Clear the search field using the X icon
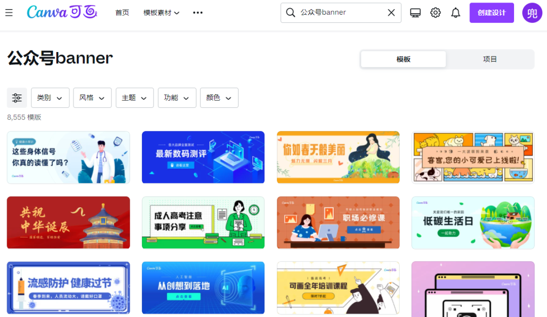The width and height of the screenshot is (547, 317). pos(390,13)
